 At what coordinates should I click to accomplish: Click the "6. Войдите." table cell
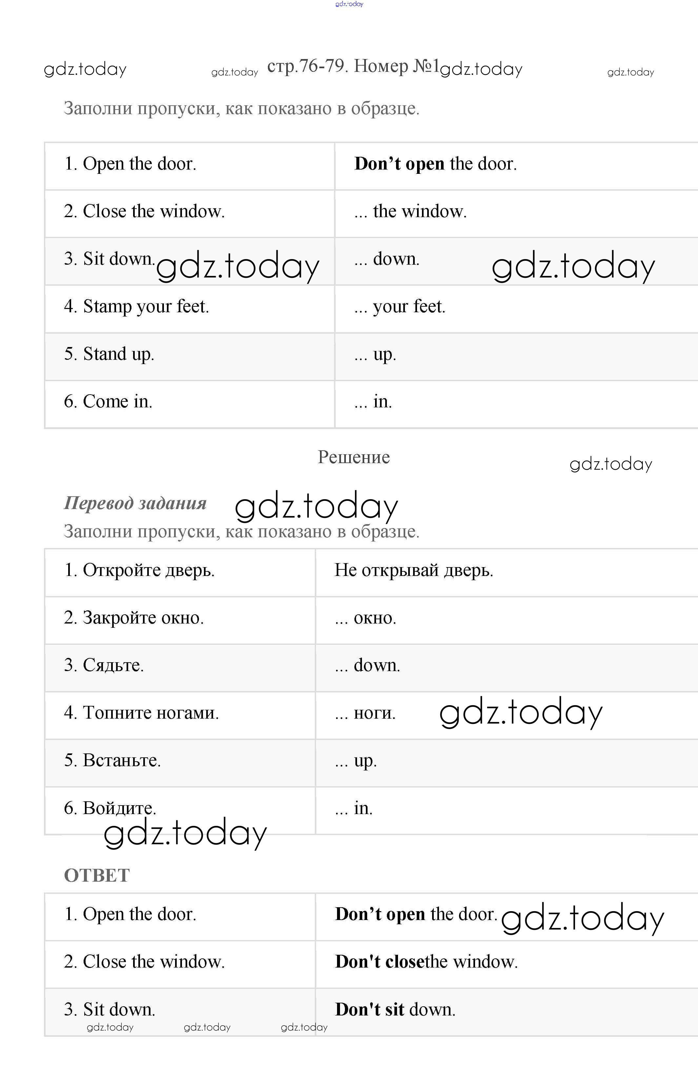[110, 808]
